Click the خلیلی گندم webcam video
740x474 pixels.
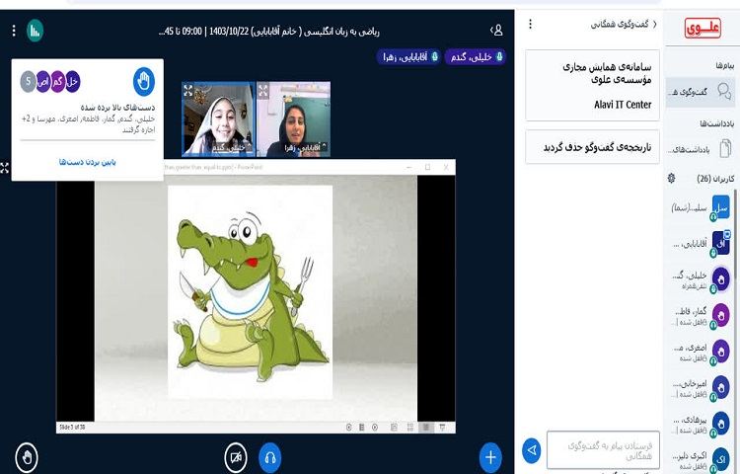tap(218, 118)
